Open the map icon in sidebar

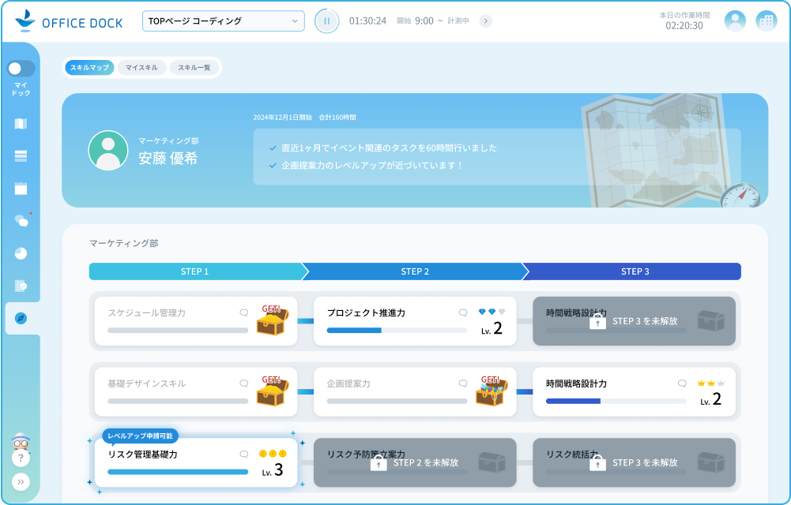tap(21, 124)
